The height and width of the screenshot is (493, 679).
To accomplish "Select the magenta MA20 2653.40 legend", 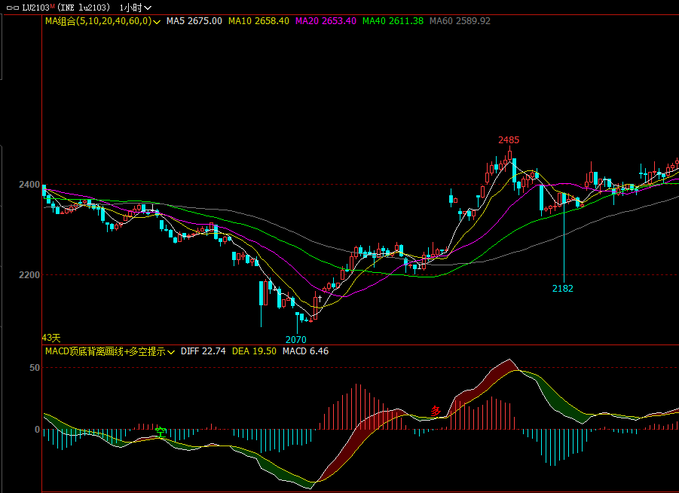I will point(326,21).
